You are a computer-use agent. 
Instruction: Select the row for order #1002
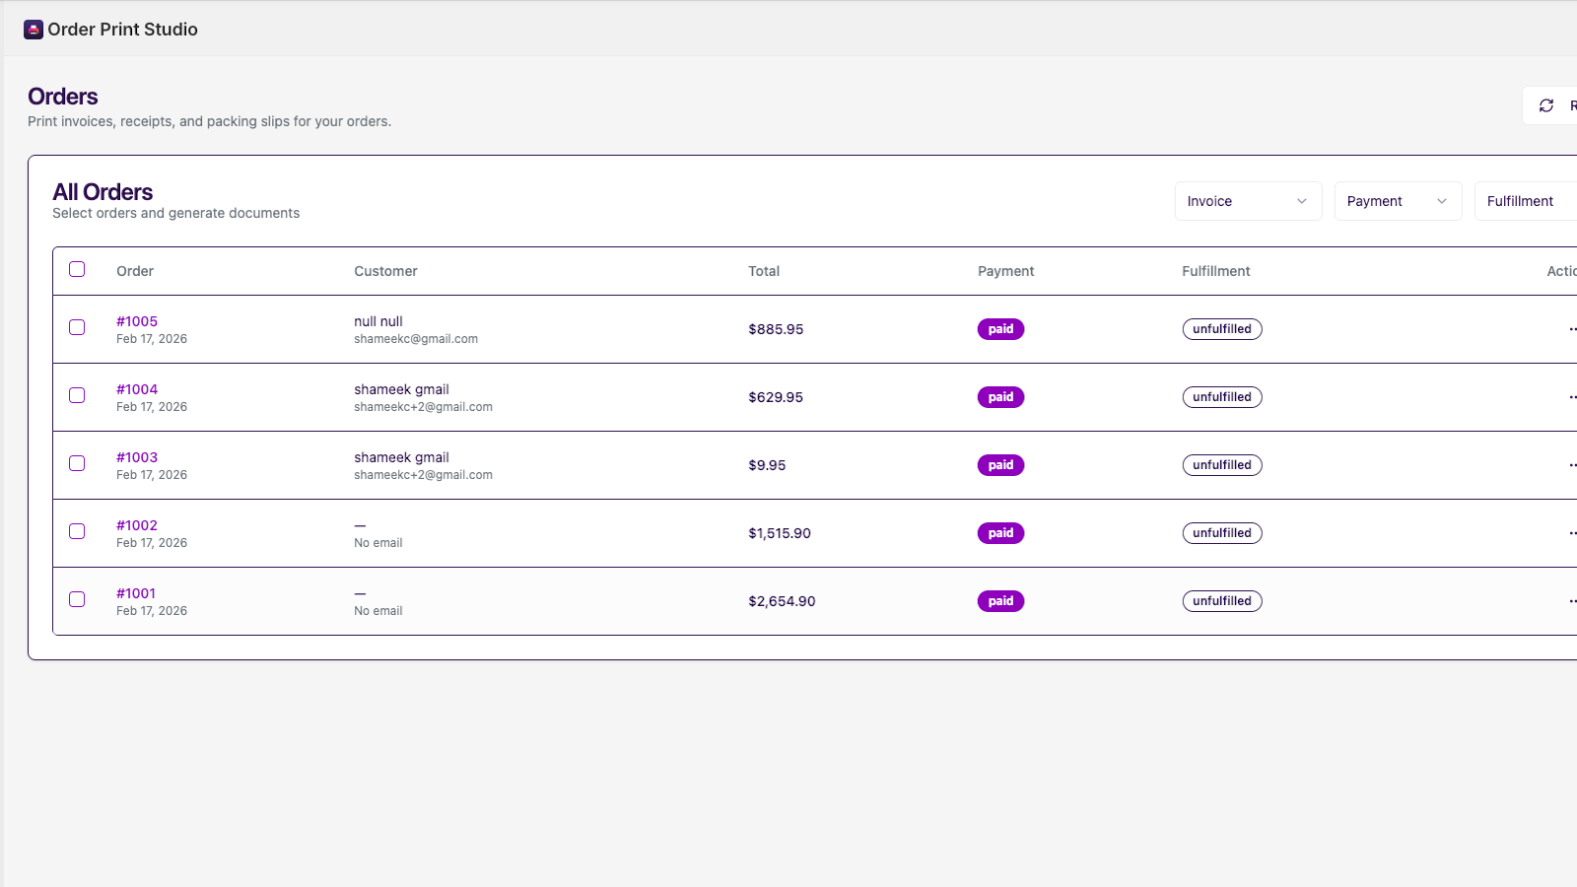coord(591,532)
